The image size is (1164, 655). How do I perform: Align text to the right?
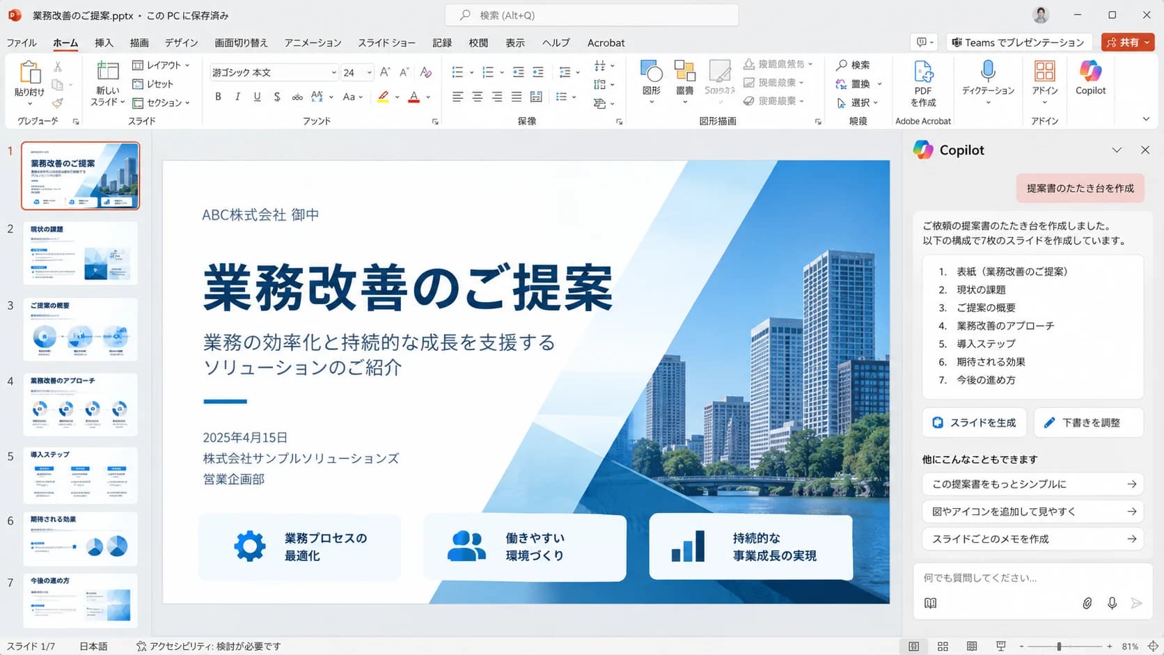(496, 97)
